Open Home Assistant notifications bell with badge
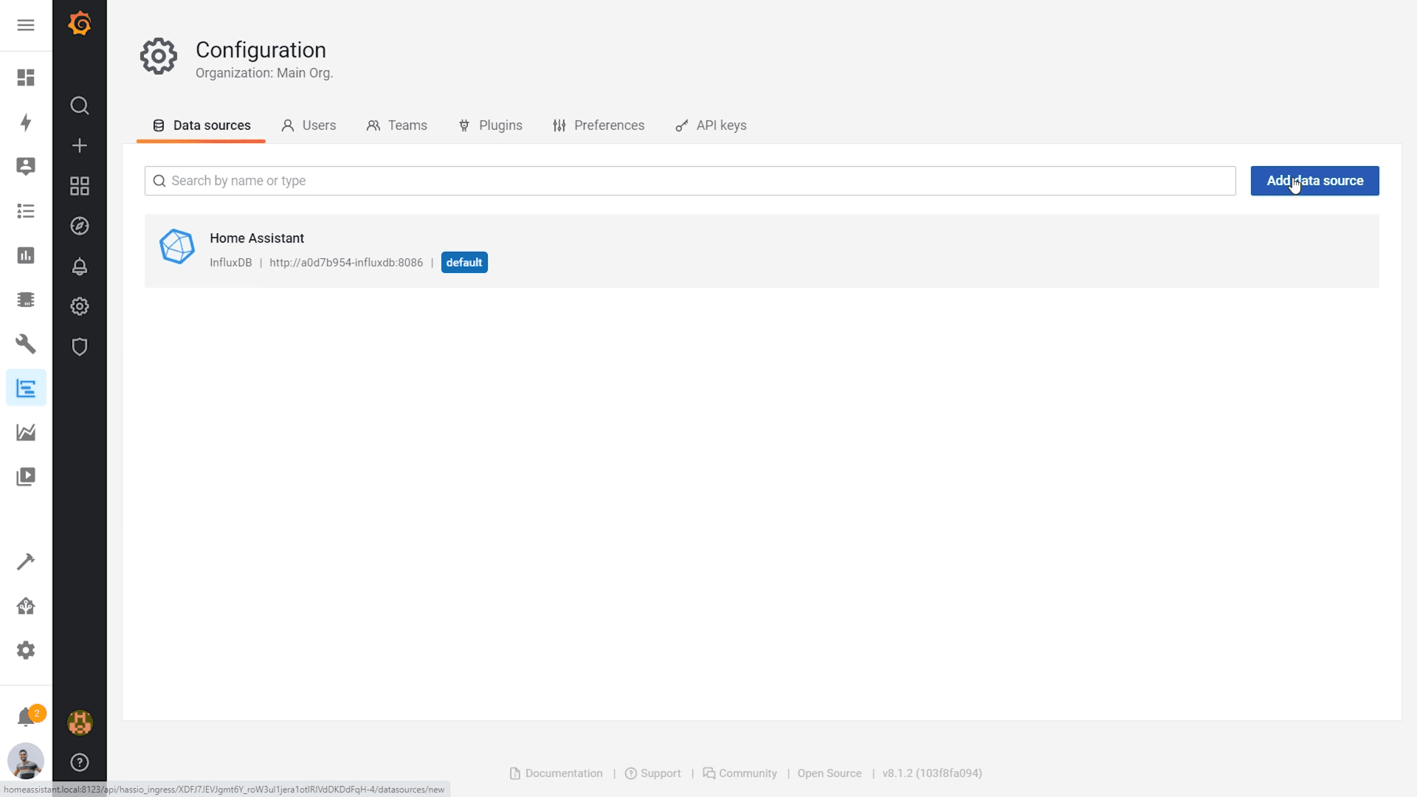1417x797 pixels. (x=26, y=716)
